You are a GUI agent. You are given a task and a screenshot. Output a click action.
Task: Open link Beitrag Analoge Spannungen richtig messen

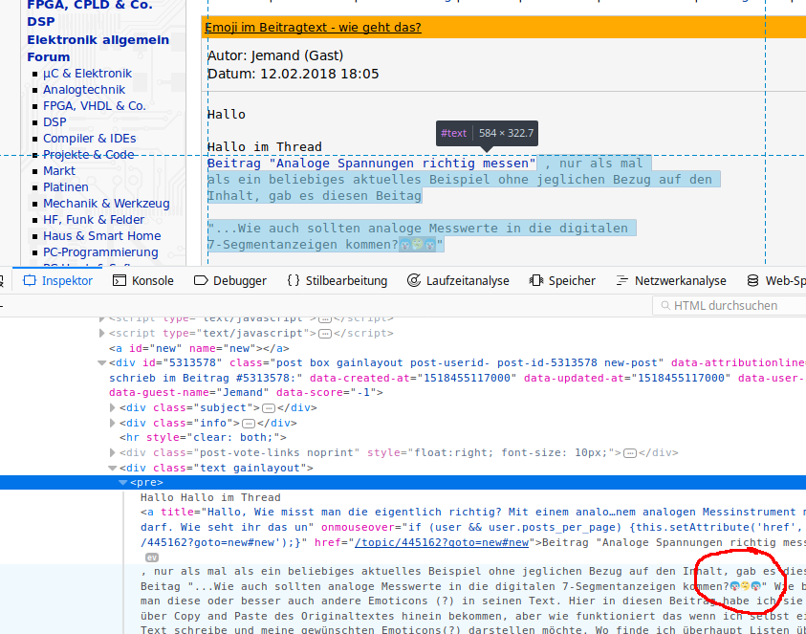coord(372,163)
